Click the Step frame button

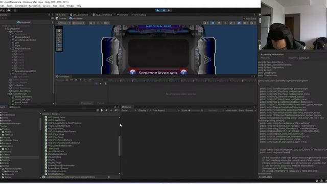(169, 10)
